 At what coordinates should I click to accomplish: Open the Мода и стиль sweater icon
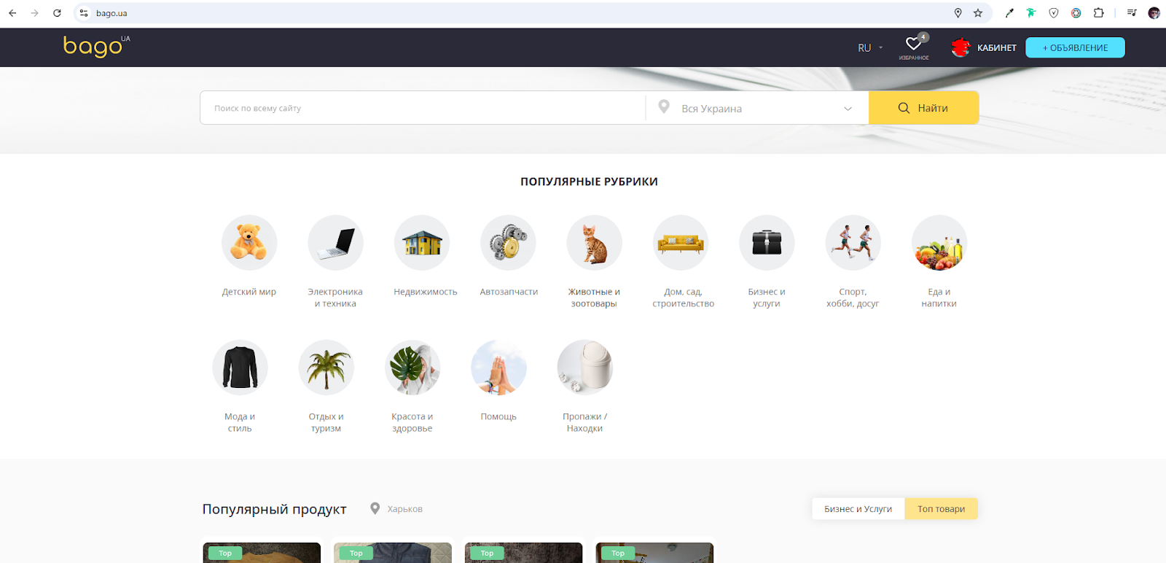tap(240, 368)
